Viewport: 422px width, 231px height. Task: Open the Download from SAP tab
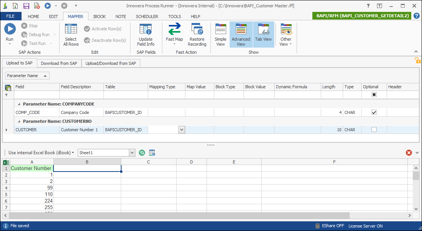coord(59,63)
